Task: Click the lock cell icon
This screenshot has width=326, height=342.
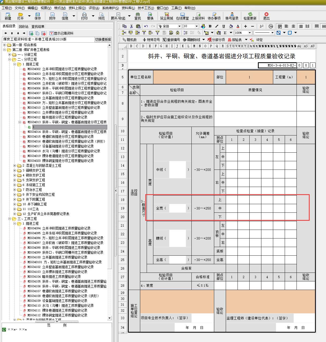Action: (x=177, y=33)
